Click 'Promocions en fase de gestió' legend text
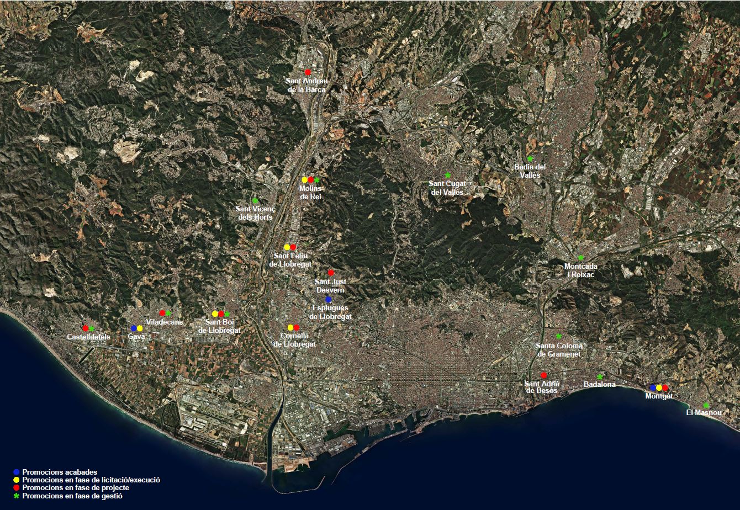This screenshot has height=510, width=740. [x=72, y=496]
